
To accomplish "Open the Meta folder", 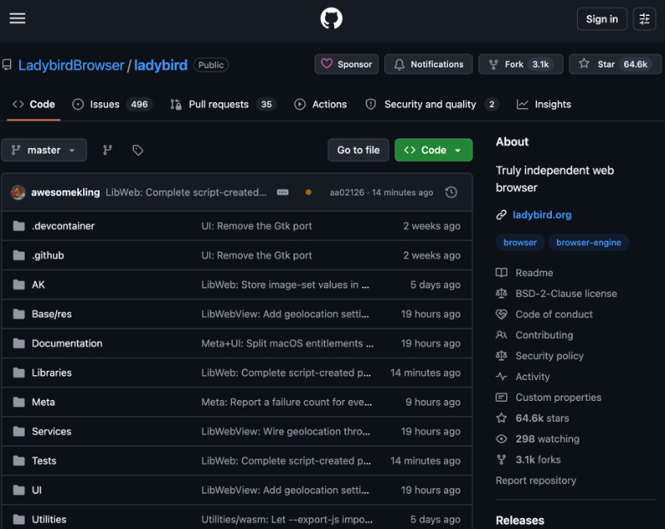I will [x=43, y=402].
